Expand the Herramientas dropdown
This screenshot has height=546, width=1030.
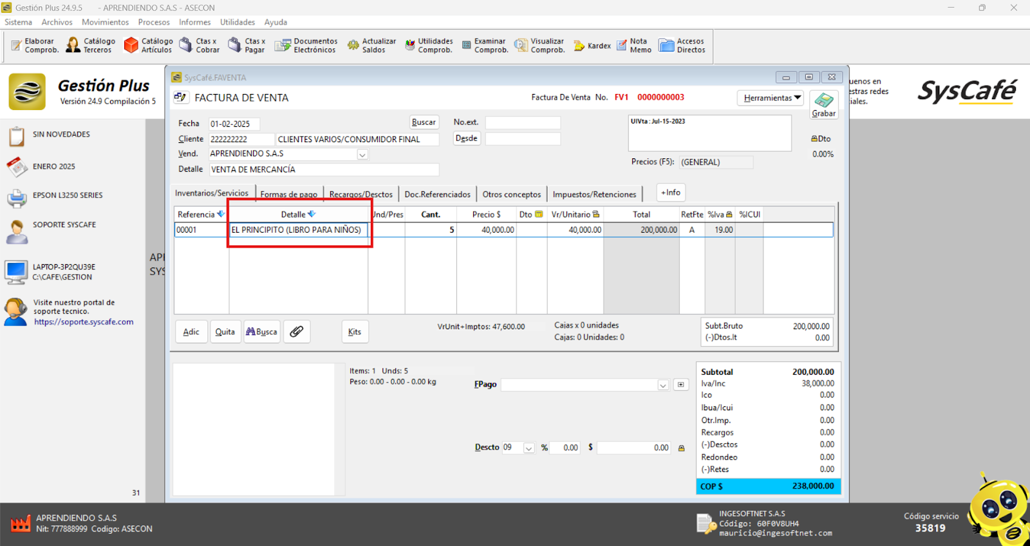[770, 98]
